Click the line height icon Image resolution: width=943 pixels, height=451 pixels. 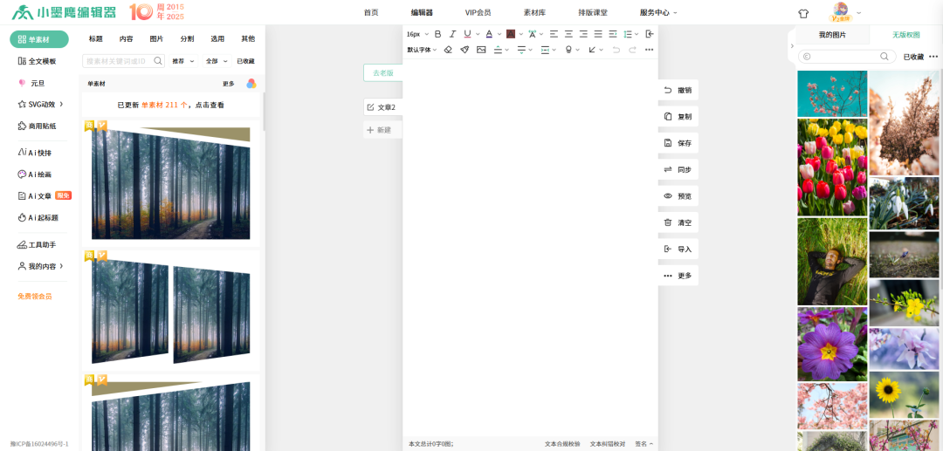(628, 34)
